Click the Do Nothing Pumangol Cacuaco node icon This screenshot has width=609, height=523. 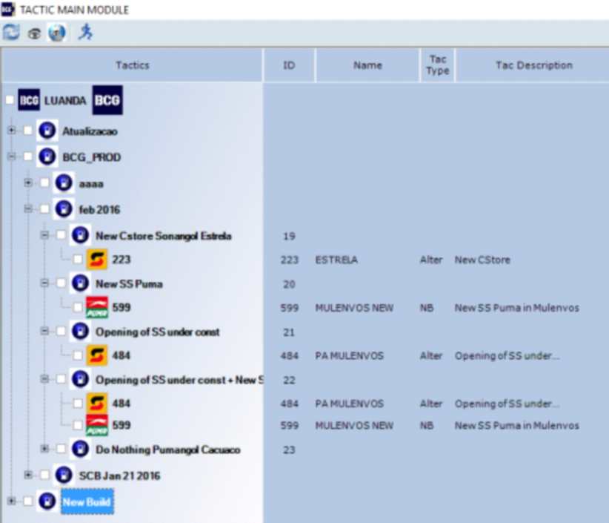pyautogui.click(x=81, y=449)
